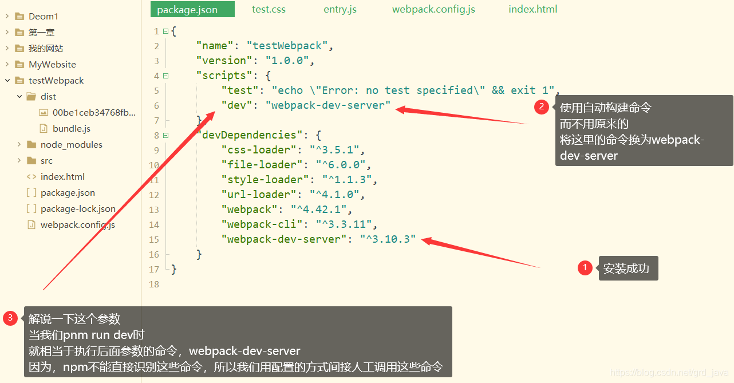Switch to the test.css tab
Image resolution: width=734 pixels, height=383 pixels.
(269, 9)
